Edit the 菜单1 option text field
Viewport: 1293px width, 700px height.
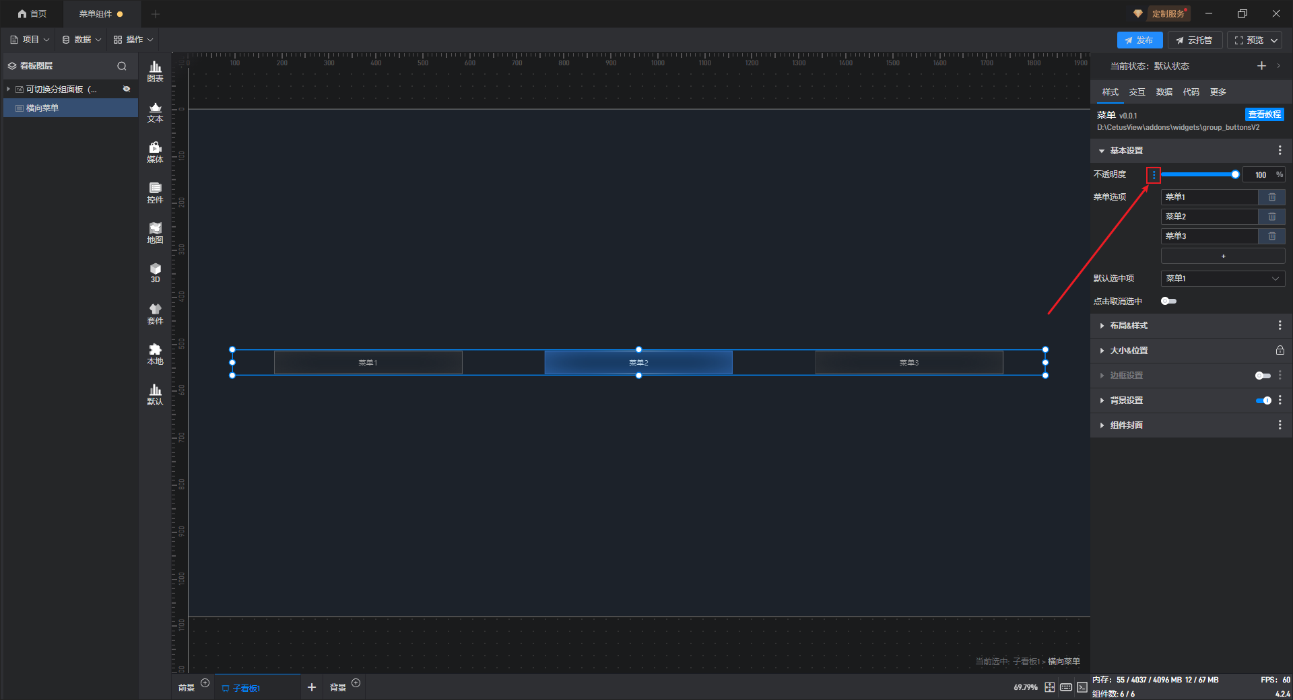point(1209,197)
